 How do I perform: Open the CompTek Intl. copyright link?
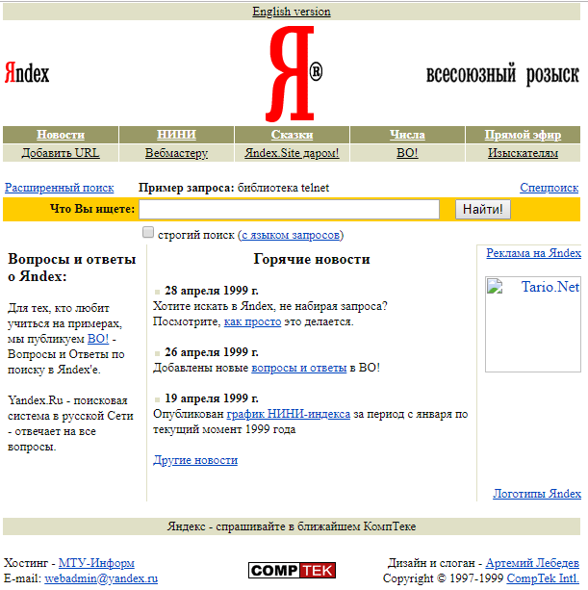pyautogui.click(x=543, y=577)
